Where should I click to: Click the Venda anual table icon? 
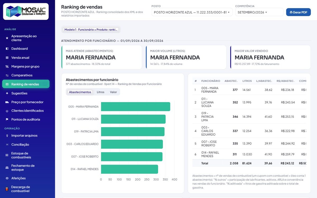(7, 58)
